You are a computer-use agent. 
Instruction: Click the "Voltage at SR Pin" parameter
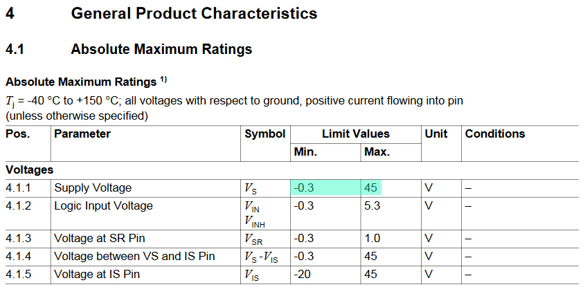click(99, 239)
